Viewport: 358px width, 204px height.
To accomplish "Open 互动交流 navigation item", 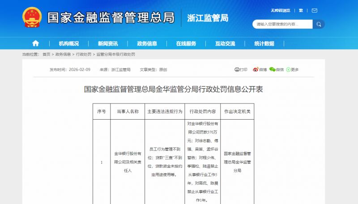I will pos(225,43).
